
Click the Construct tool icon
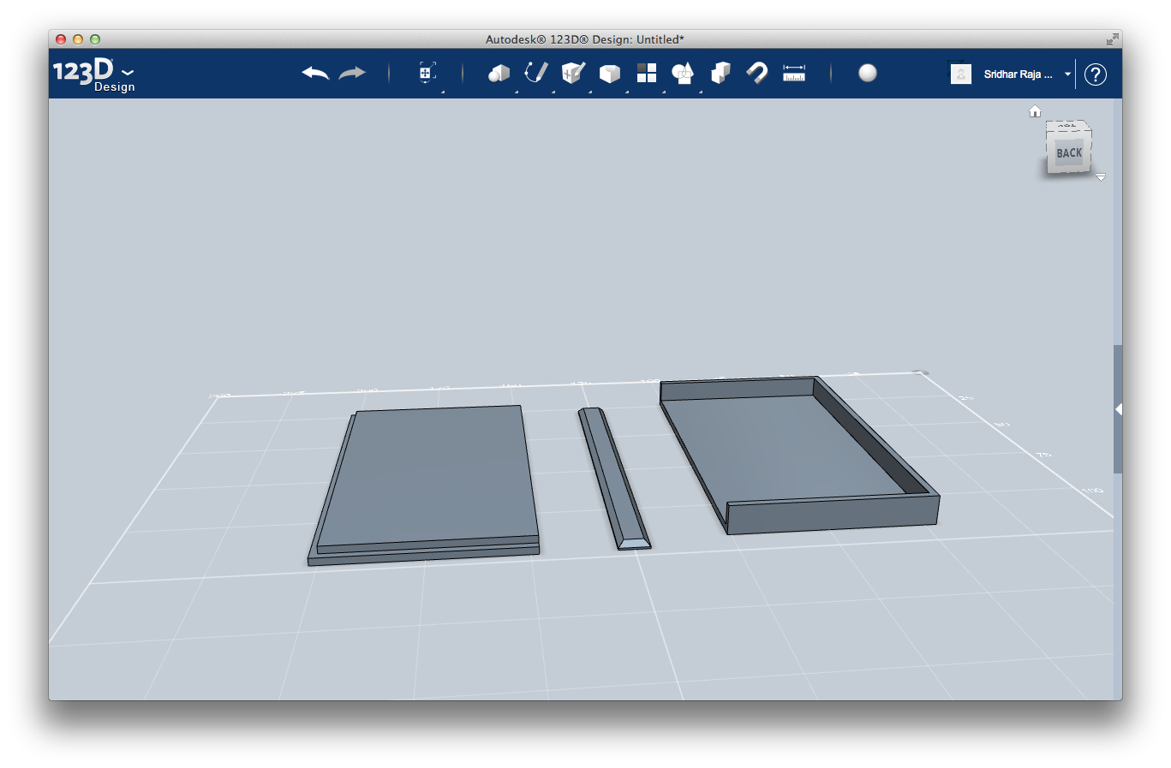[574, 73]
